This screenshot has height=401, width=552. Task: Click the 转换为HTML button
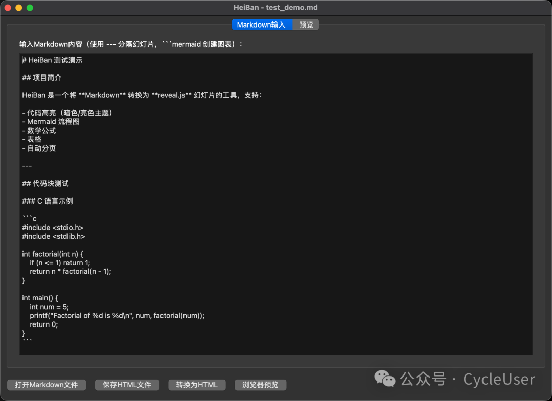point(197,385)
